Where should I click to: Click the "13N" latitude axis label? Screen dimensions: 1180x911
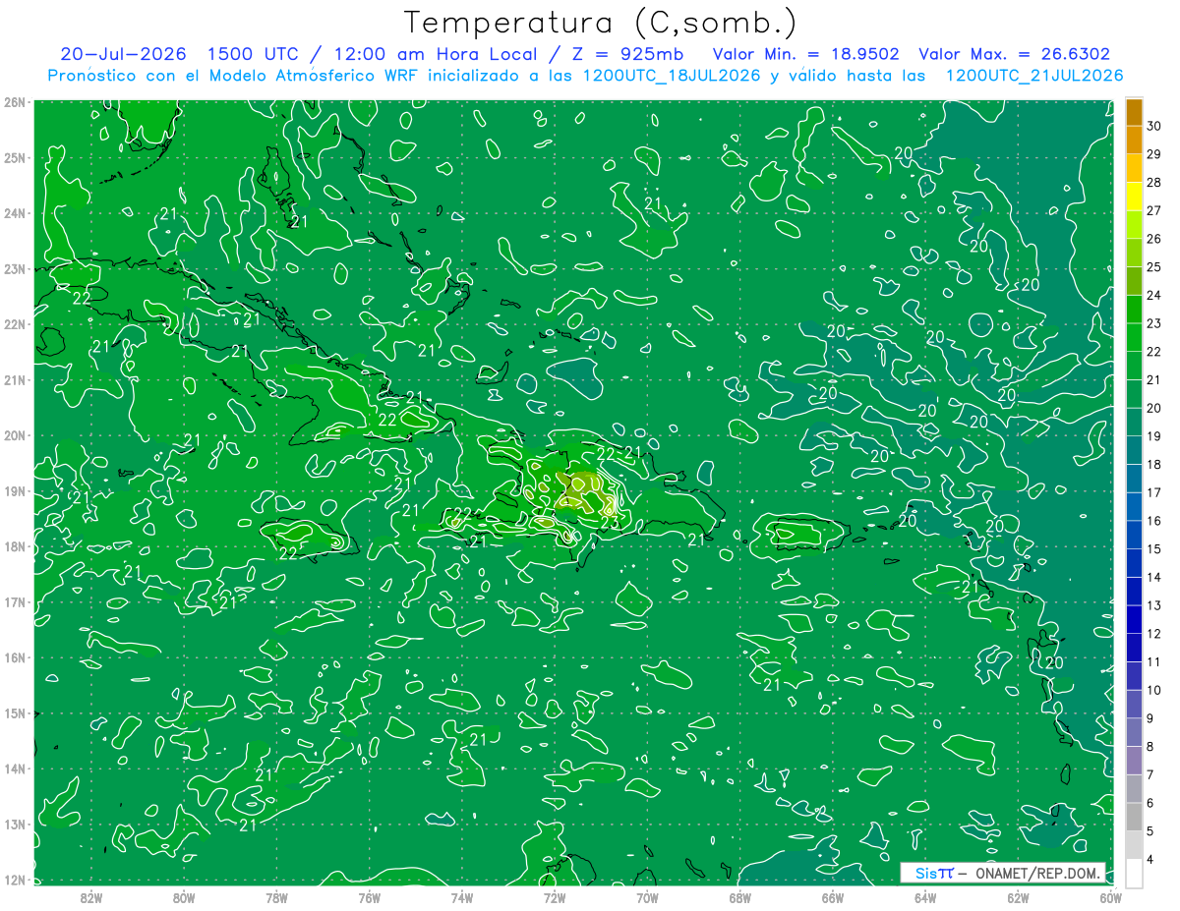14,824
